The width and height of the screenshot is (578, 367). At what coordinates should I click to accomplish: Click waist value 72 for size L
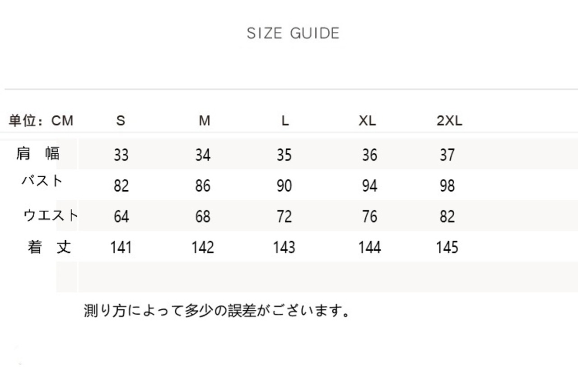click(x=284, y=216)
